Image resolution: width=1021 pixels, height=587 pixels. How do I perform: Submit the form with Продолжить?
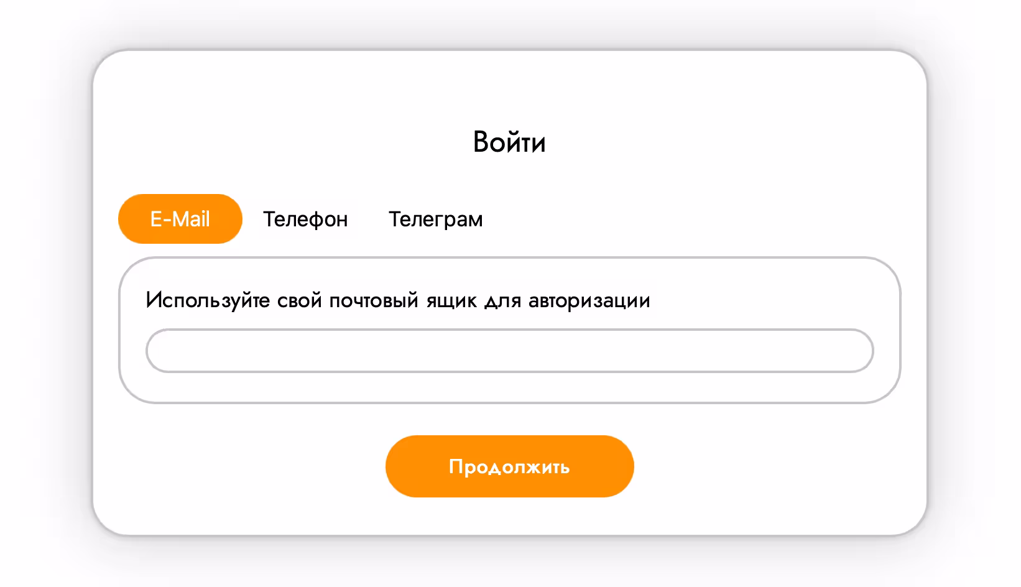(509, 466)
